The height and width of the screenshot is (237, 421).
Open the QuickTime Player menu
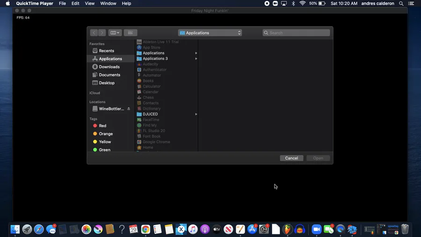pyautogui.click(x=35, y=3)
